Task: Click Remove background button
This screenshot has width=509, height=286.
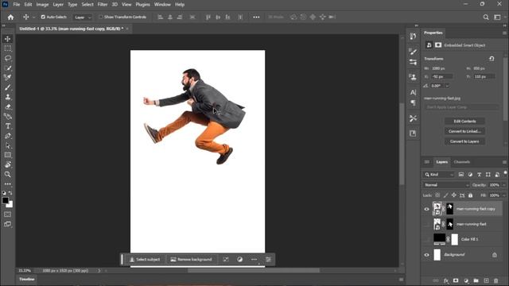Action: tap(191, 260)
